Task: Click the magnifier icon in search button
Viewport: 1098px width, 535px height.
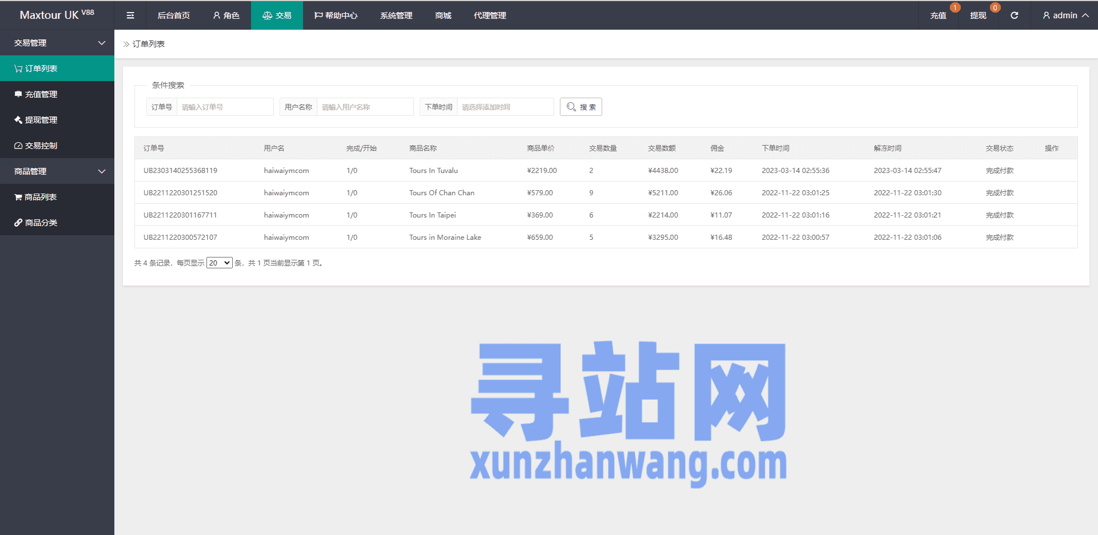Action: coord(571,107)
